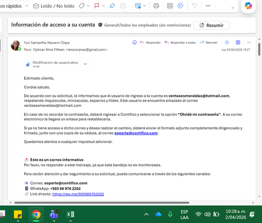The height and width of the screenshot is (223, 262).
Task: Click the vertical scrollbar up arrow
Action: pyautogui.click(x=259, y=39)
